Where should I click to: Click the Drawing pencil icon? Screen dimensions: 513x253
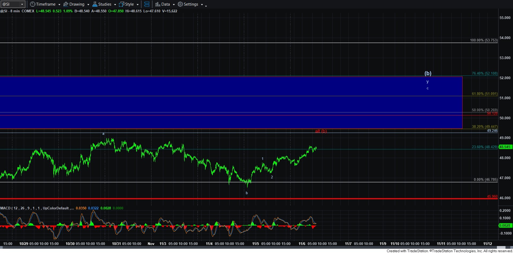pyautogui.click(x=66, y=4)
